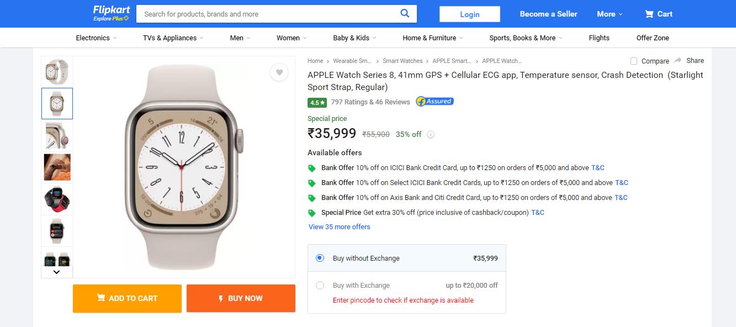
Task: Select Buy without Exchange radio button
Action: pos(320,258)
